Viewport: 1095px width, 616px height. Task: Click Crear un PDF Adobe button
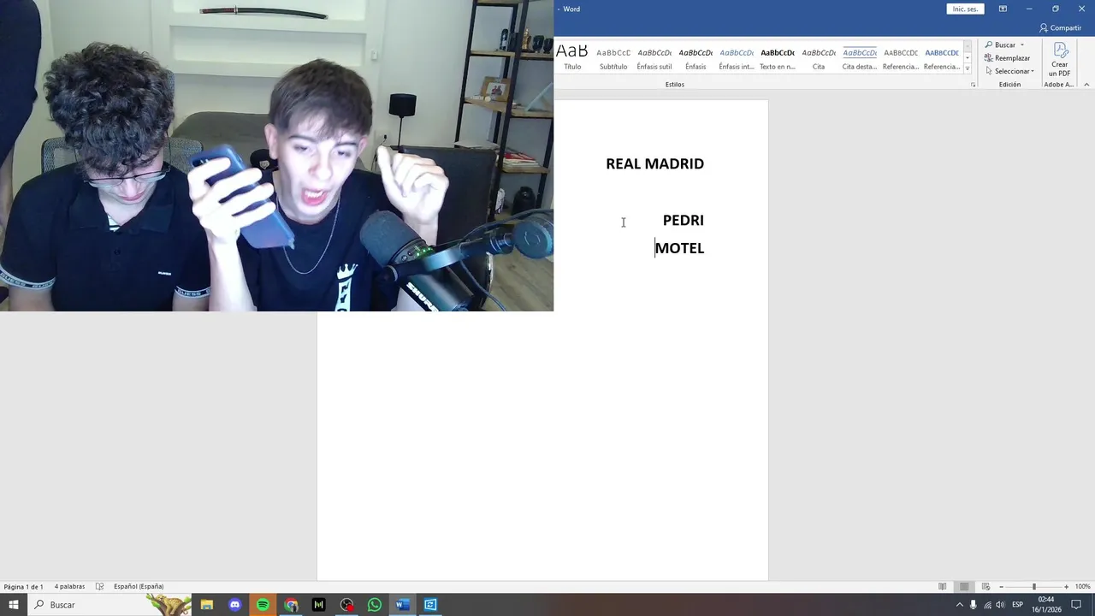pos(1060,59)
